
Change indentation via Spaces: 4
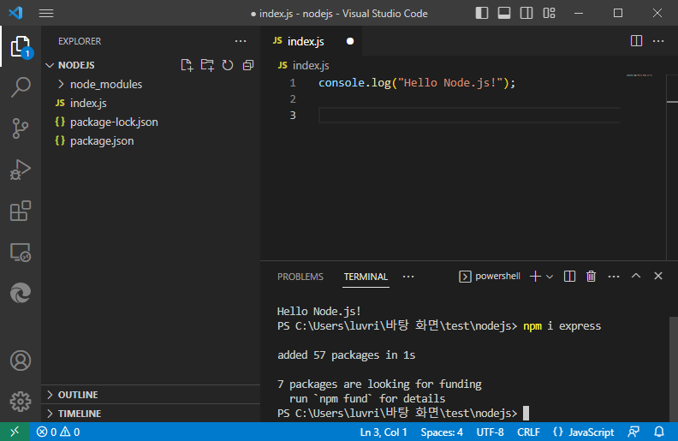tap(442, 432)
